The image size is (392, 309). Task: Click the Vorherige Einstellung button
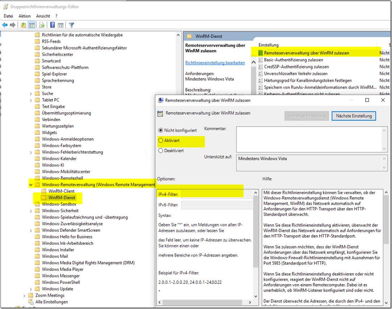click(x=307, y=116)
